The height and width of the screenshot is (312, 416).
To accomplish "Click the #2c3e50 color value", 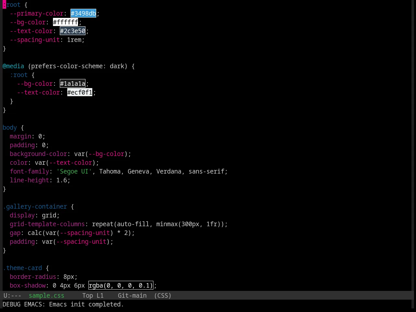I will coord(72,31).
